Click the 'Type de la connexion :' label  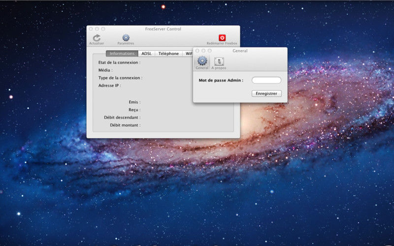[x=120, y=78]
